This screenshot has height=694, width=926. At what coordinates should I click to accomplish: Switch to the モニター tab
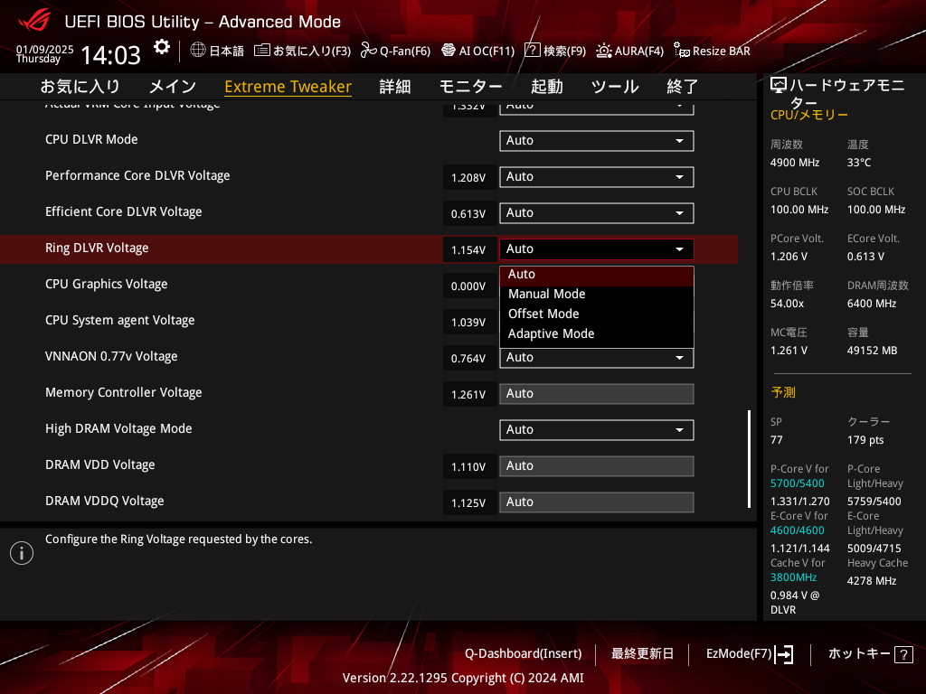pos(470,87)
